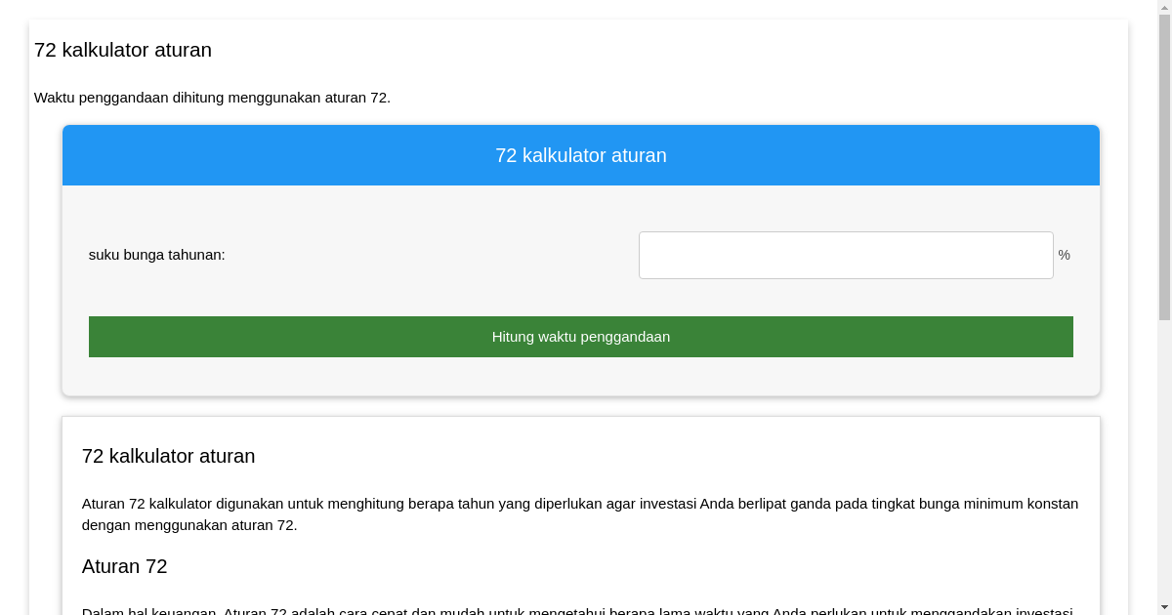The image size is (1172, 615).
Task: Place cursor in the empty interest rate box
Action: point(846,255)
